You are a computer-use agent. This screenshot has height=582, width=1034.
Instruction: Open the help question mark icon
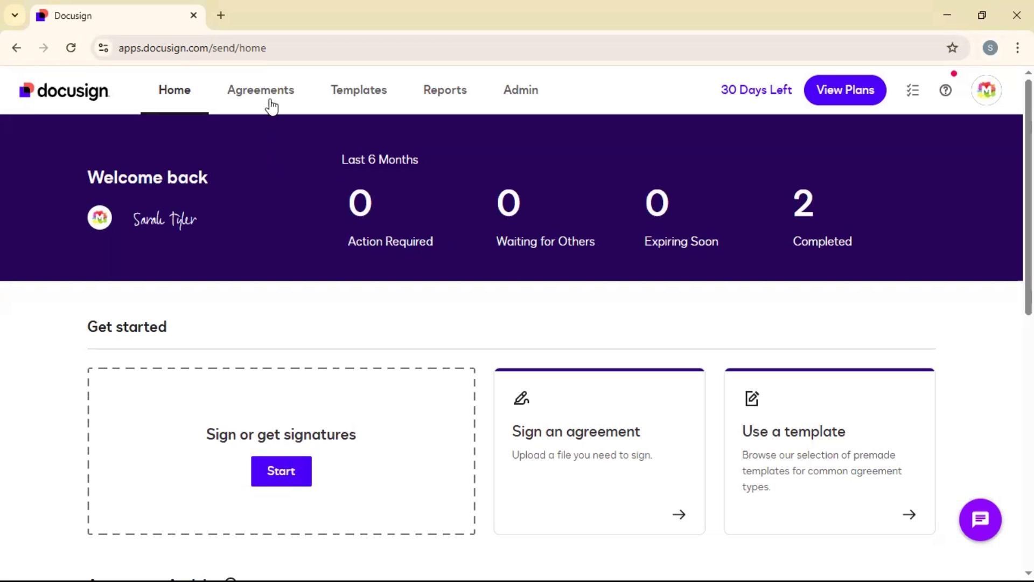coord(945,91)
